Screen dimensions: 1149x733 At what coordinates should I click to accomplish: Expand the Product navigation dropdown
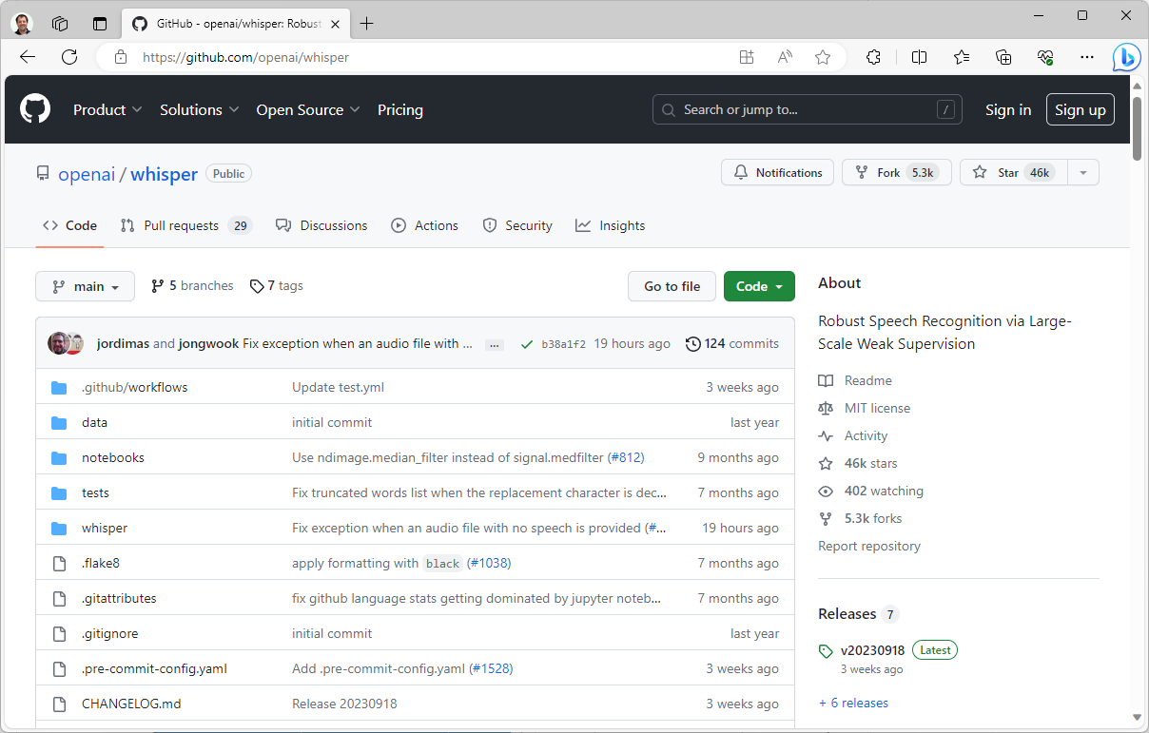107,109
